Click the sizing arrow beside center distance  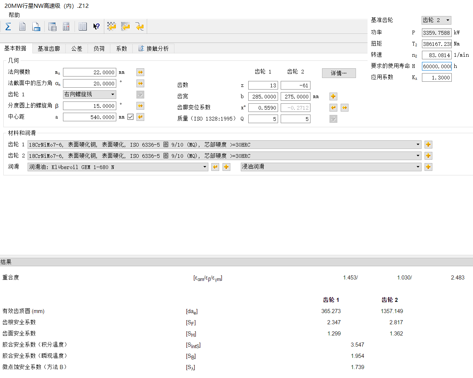pos(140,117)
